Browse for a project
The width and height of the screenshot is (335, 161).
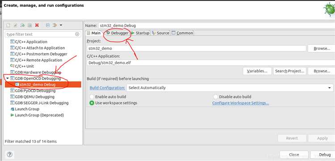322,48
